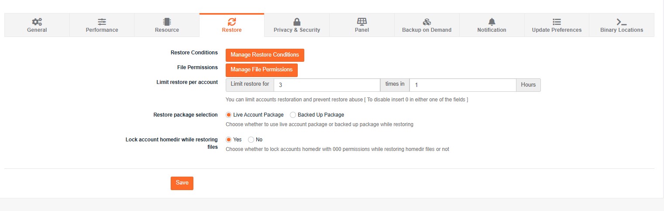Image resolution: width=664 pixels, height=211 pixels.
Task: Click the Backup on Demand cubes icon
Action: point(427,22)
